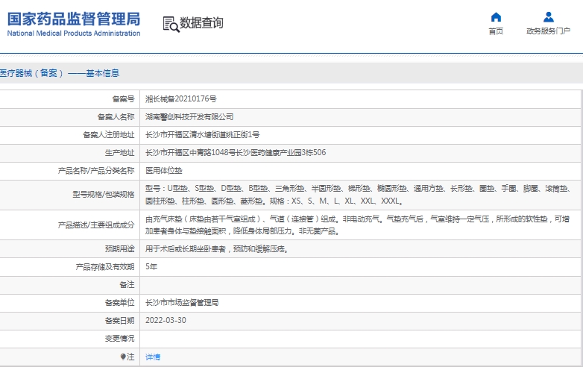The height and width of the screenshot is (370, 583).
Task: Click the 备案号 row label
Action: (x=123, y=99)
